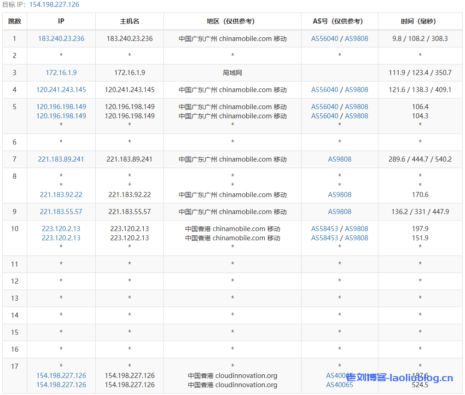The width and height of the screenshot is (465, 395).
Task: Click the 地区（仅供参考） column header
Action: click(x=232, y=21)
